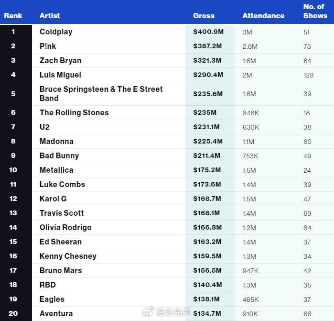Open the Coldplay artist entry
The width and height of the screenshot is (334, 321).
[56, 32]
